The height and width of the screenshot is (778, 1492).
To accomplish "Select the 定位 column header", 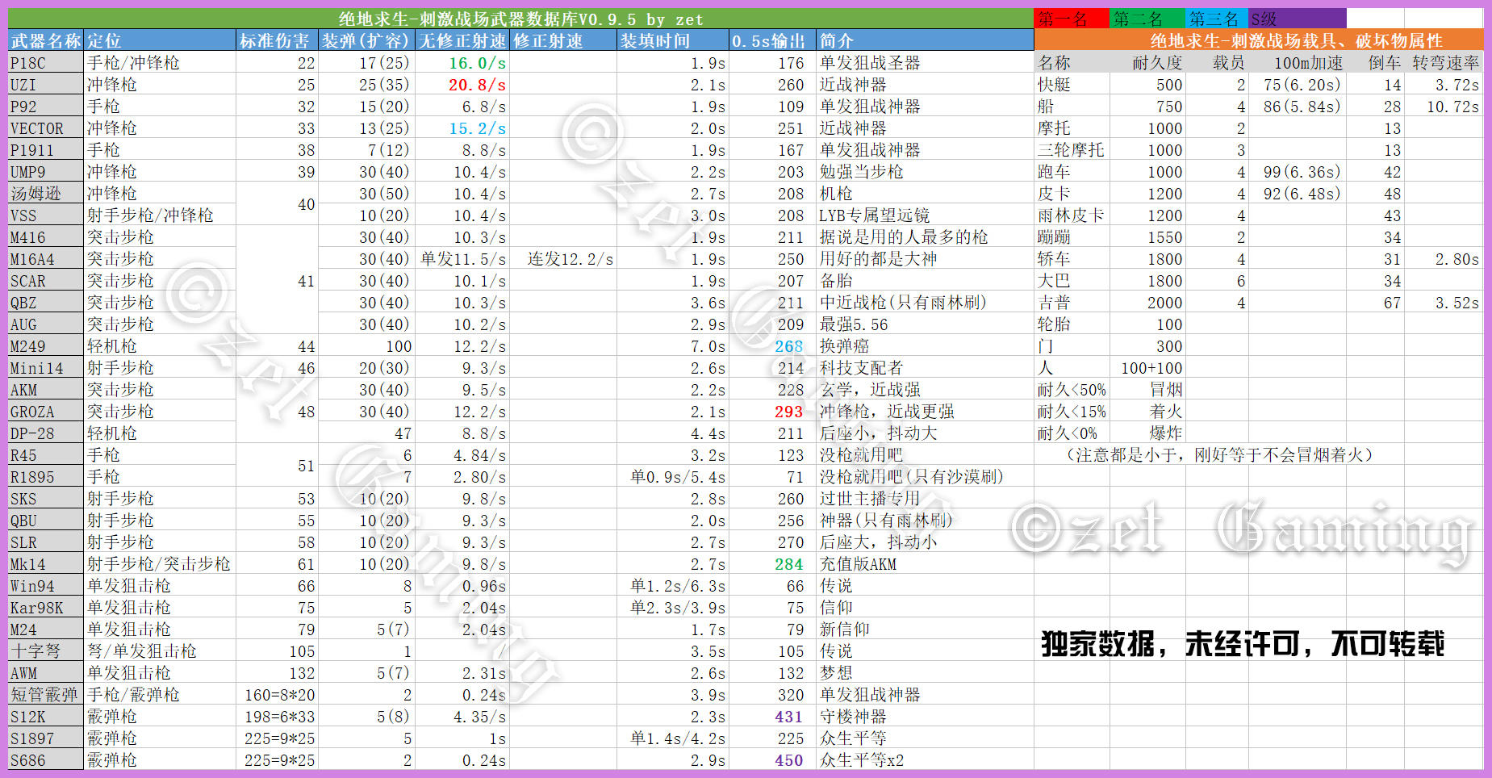I will tap(160, 40).
